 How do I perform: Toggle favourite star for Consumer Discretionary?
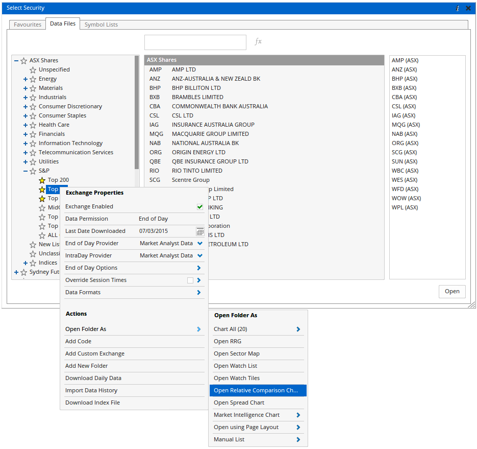point(33,107)
